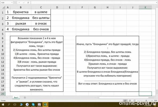The width and height of the screenshot is (158, 107).
Task: Select column D header
Action: pyautogui.click(x=57, y=7)
